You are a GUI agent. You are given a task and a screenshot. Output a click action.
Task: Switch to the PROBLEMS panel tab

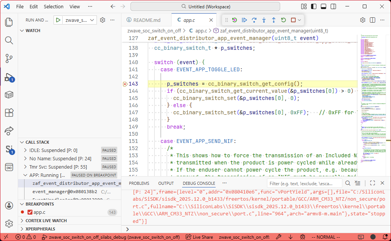point(139,183)
